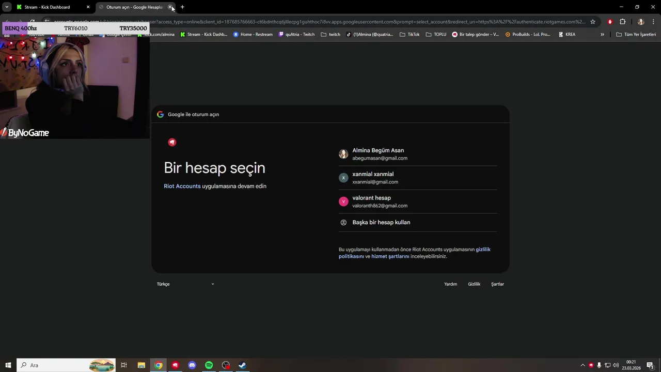The height and width of the screenshot is (372, 661).
Task: Click the valorant hesap pink avatar
Action: click(343, 202)
